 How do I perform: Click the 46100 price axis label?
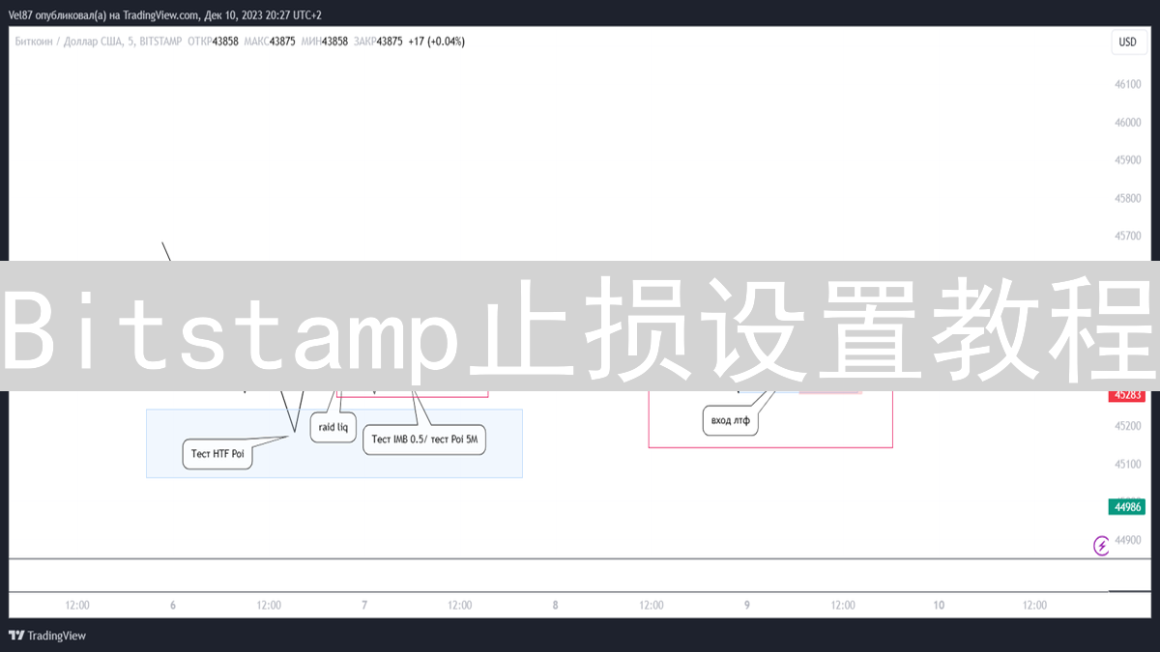[1127, 85]
